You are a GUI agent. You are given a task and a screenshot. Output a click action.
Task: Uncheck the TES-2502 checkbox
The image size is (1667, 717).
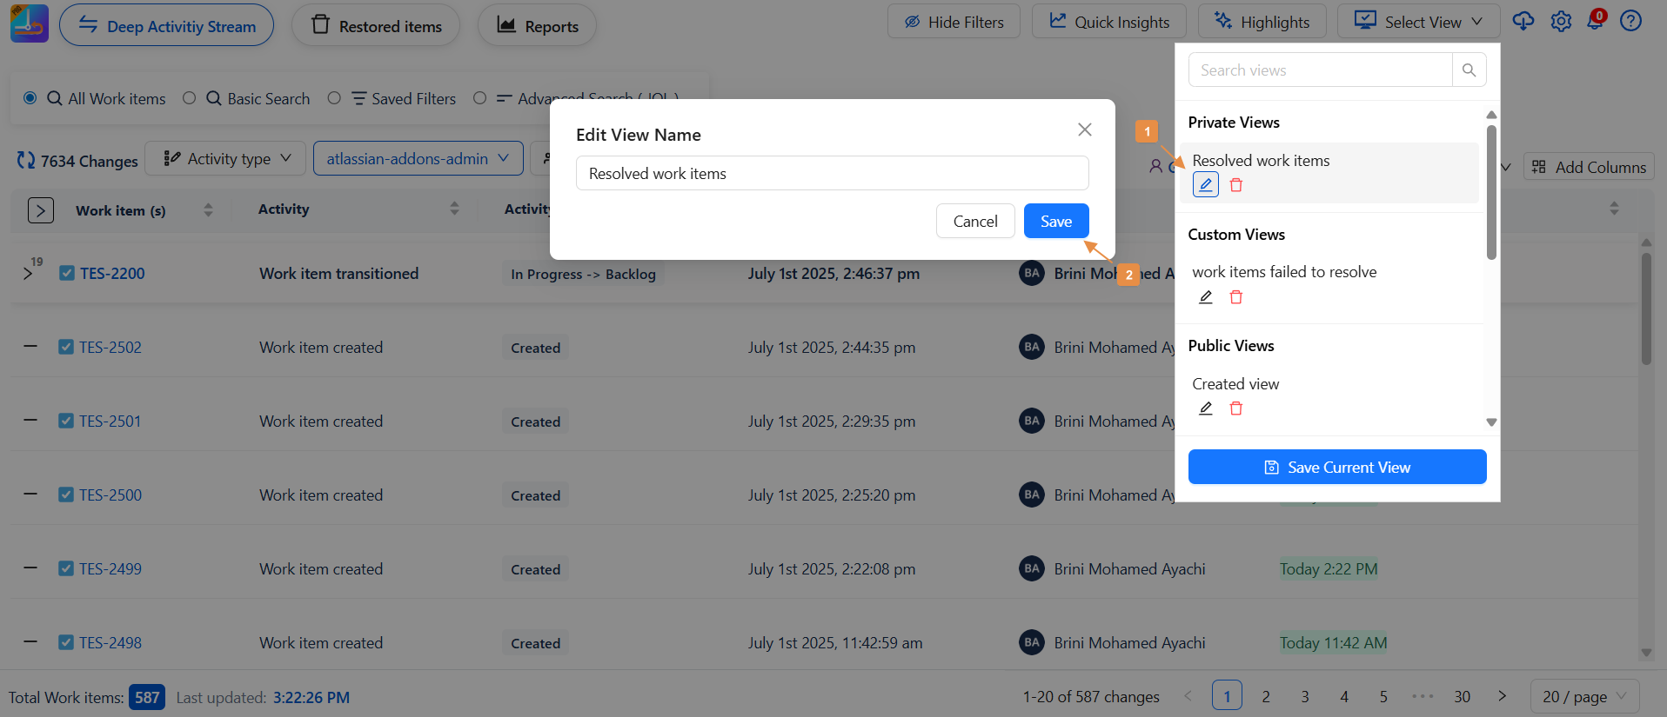66,347
